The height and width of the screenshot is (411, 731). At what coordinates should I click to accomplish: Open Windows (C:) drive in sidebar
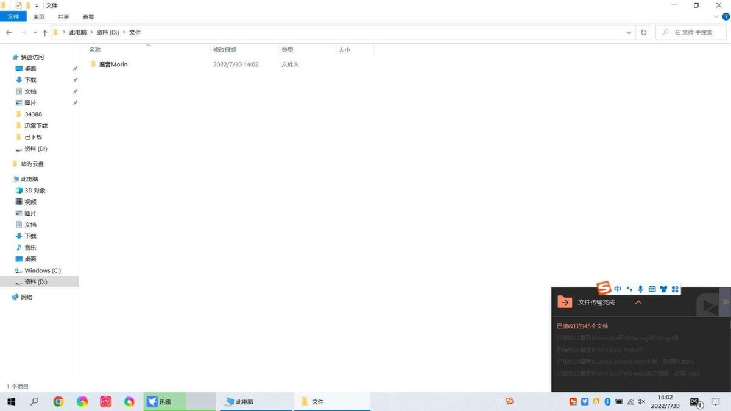[42, 270]
